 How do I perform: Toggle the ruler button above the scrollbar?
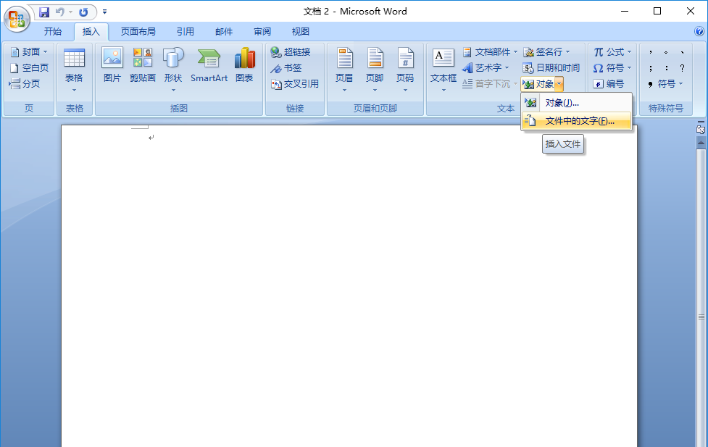[x=701, y=129]
